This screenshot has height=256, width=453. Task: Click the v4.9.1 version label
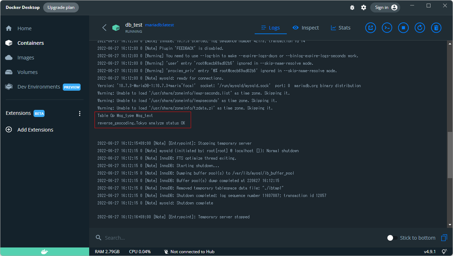tap(430, 251)
